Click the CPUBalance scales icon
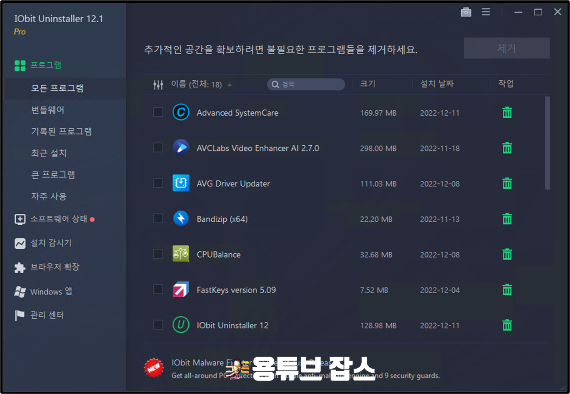The image size is (570, 394). [181, 254]
